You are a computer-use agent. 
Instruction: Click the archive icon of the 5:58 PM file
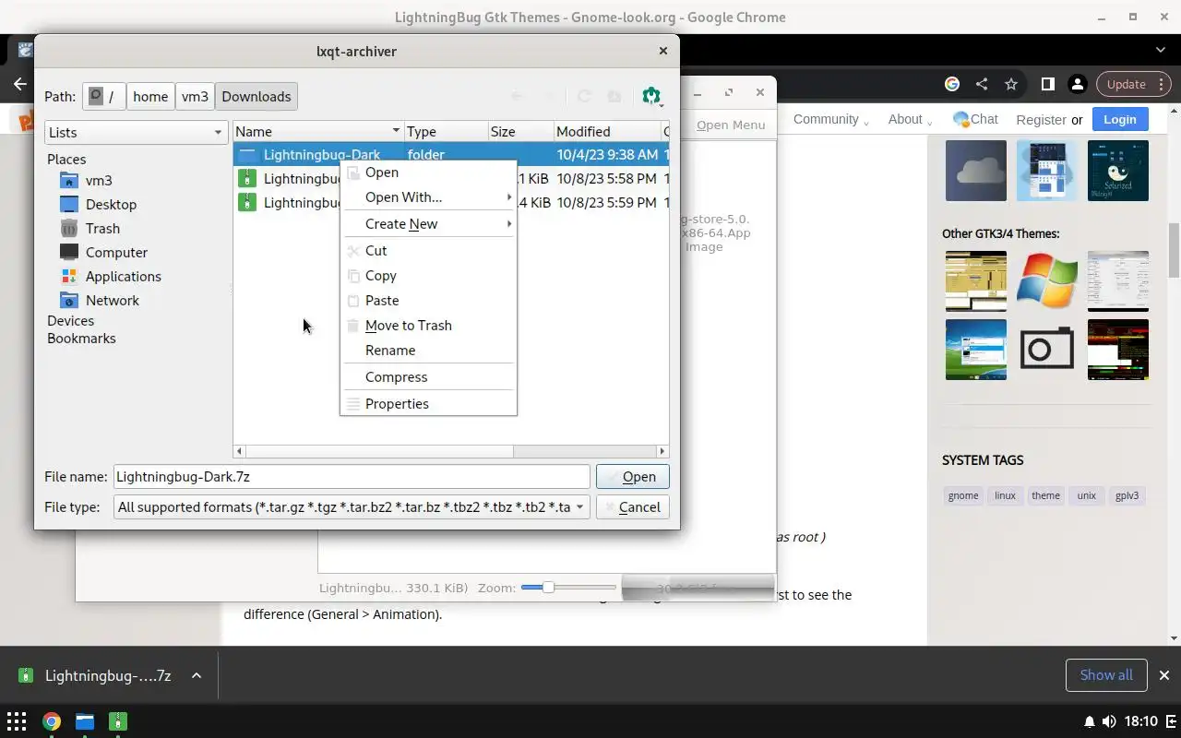(x=246, y=178)
